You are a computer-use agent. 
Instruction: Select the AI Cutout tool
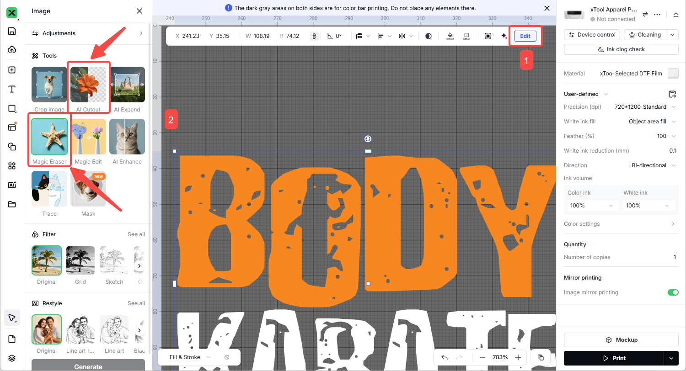click(x=88, y=88)
